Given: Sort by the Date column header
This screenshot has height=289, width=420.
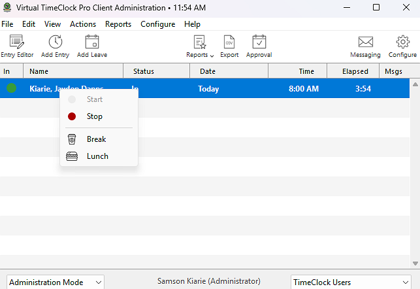Looking at the screenshot, I should [x=229, y=71].
